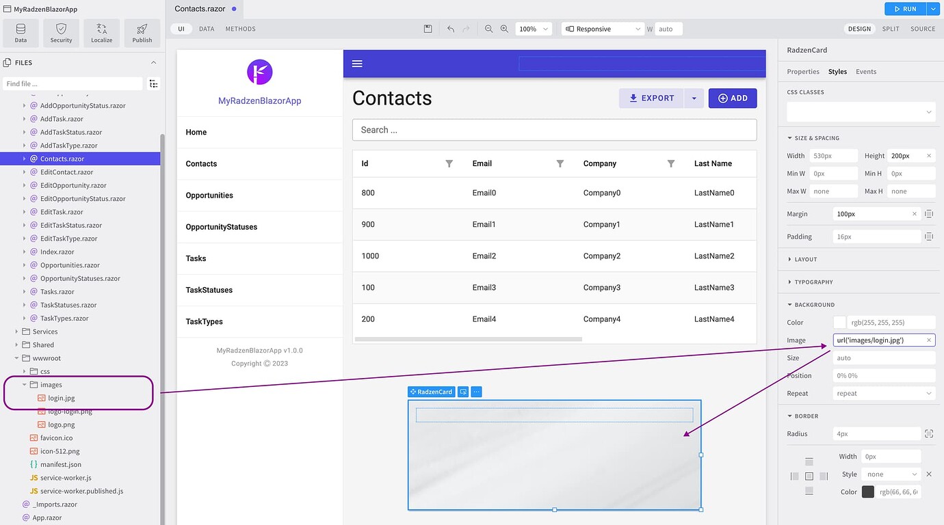The height and width of the screenshot is (525, 944).
Task: Click the ADD button on Contacts page
Action: pyautogui.click(x=732, y=98)
